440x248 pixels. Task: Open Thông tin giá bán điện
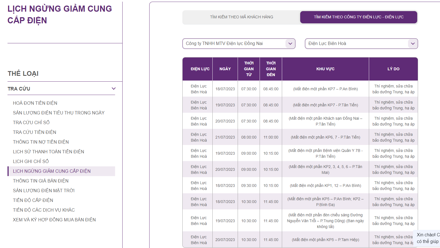point(41,181)
